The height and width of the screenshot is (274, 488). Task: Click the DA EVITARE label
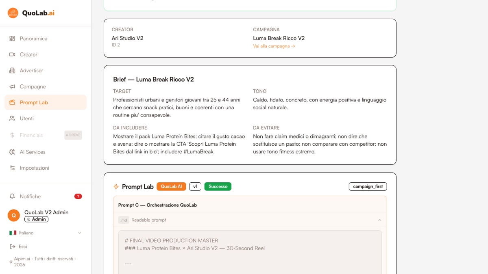pos(266,128)
